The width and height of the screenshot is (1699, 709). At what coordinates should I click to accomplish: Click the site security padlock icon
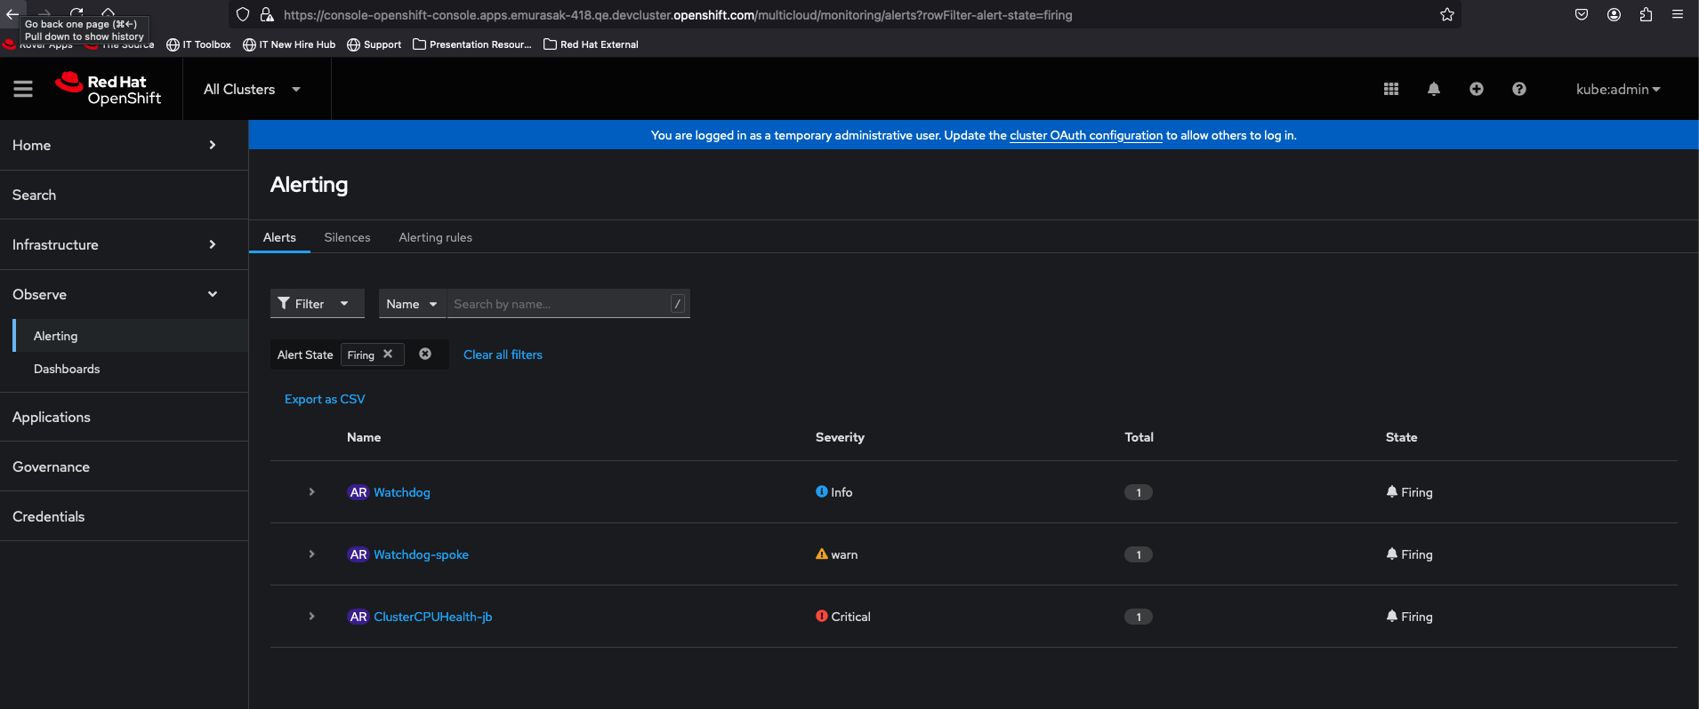tap(266, 14)
